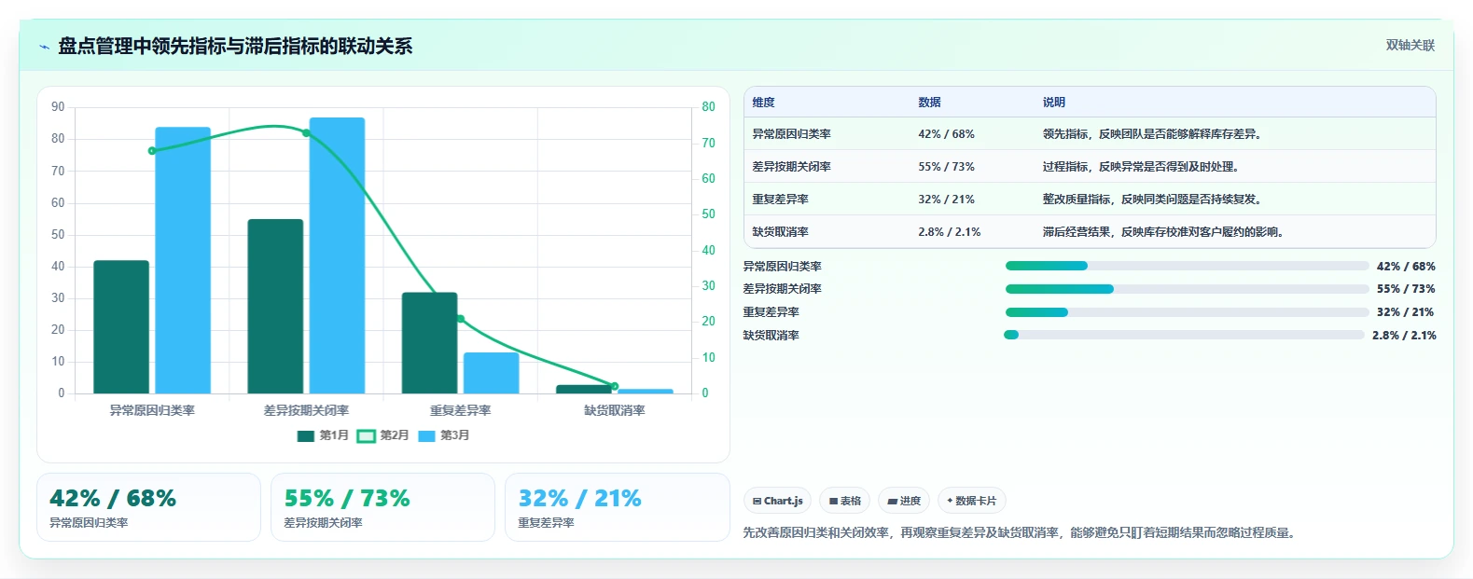Viewport: 1473px width, 579px height.
Task: Click the description starting with 过程指标
Action: click(x=1143, y=167)
